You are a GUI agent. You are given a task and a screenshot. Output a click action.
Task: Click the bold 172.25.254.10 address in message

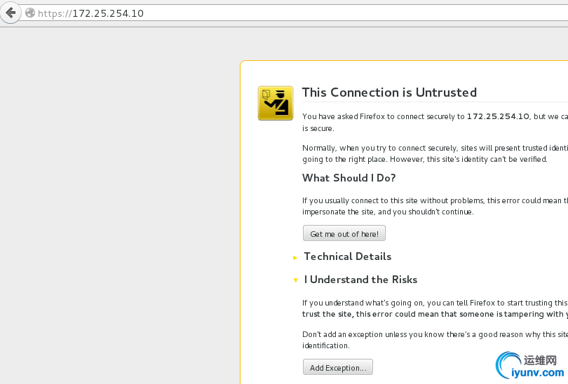point(498,116)
